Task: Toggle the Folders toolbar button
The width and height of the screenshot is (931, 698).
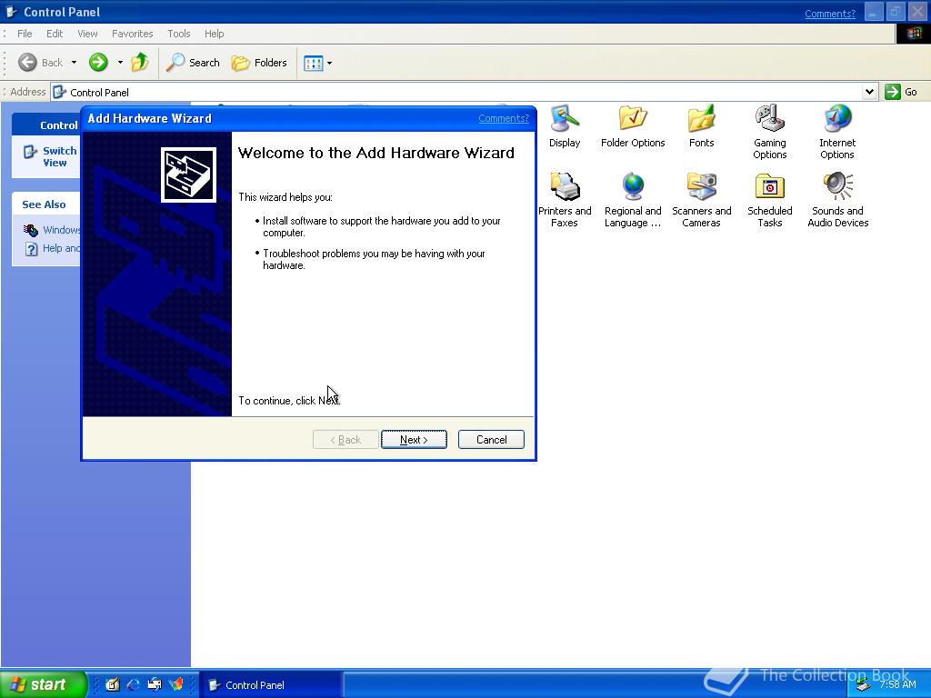Action: [259, 63]
